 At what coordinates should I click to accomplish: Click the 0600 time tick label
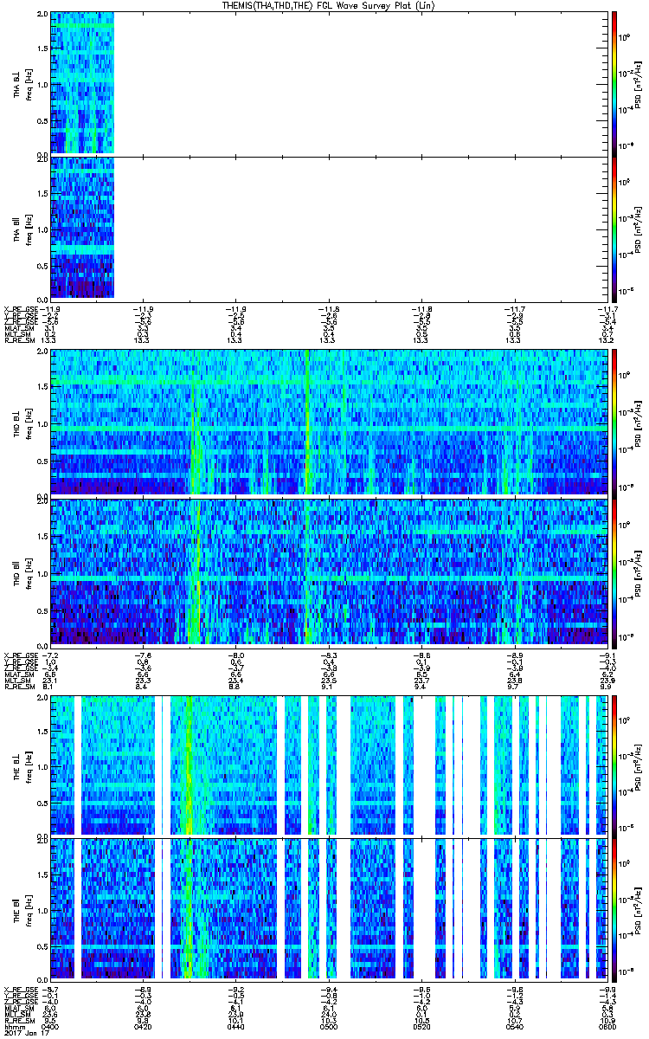pos(606,1025)
